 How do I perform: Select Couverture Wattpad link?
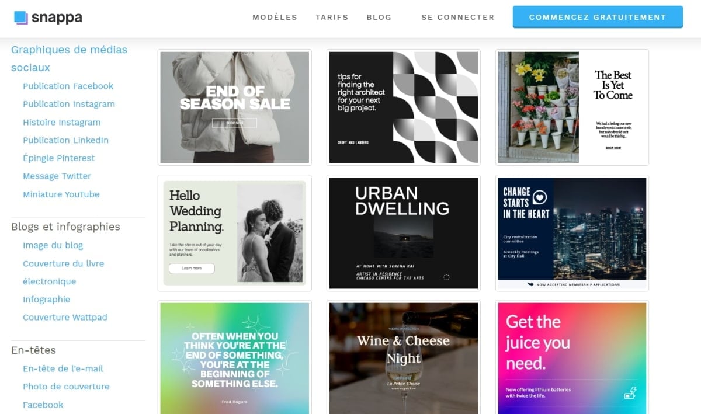coord(65,318)
